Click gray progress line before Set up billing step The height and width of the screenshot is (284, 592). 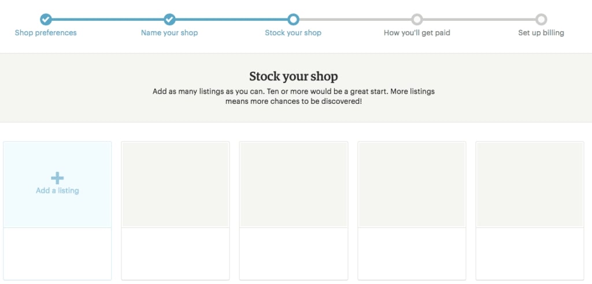(x=479, y=20)
